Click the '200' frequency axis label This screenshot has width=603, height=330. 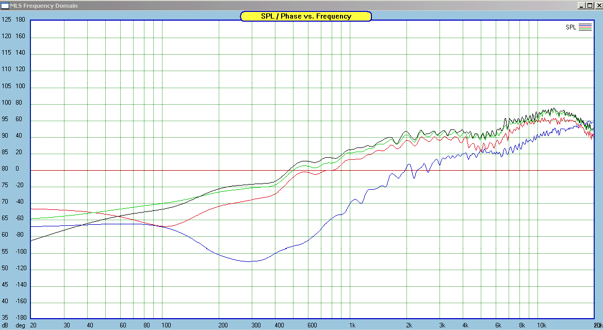223,325
